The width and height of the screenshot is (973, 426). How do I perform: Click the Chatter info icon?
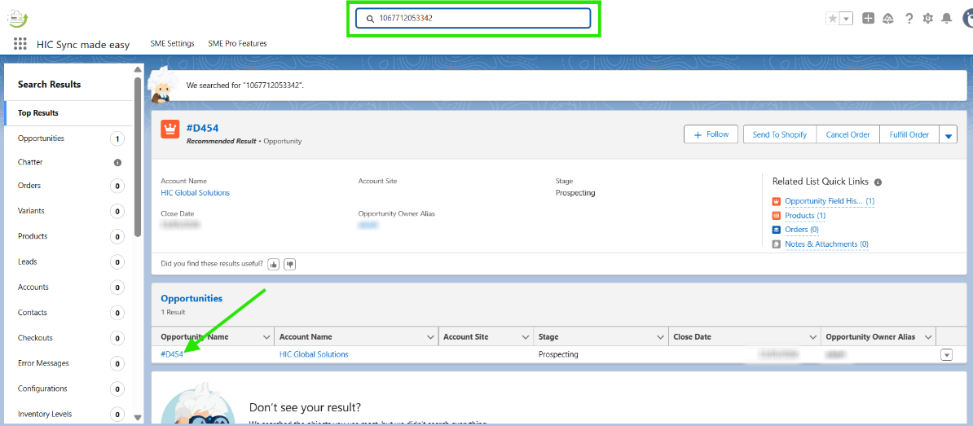coord(117,162)
